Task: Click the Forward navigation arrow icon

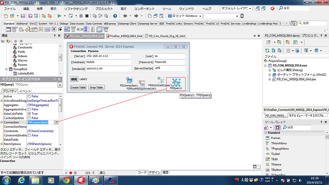Action: (x=136, y=16)
